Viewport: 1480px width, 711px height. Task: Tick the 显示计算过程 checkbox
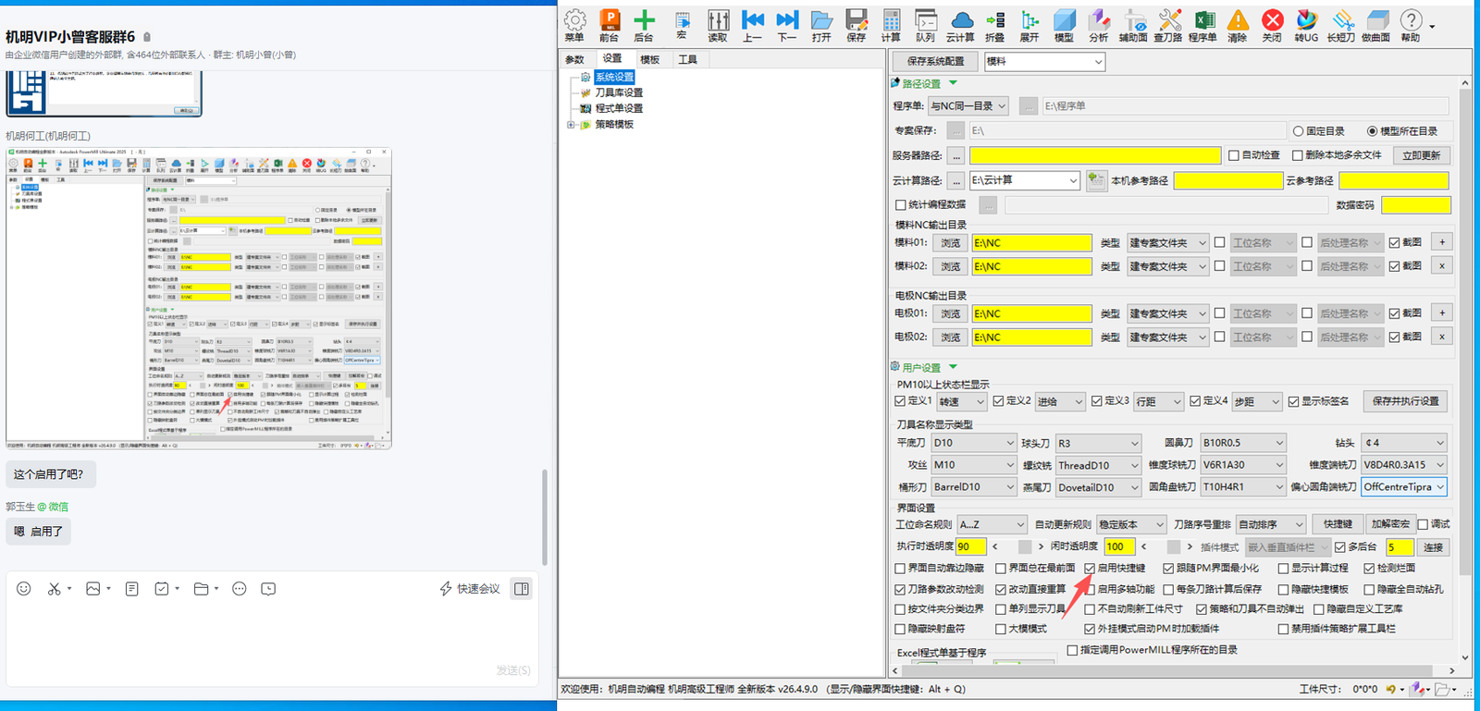1284,569
